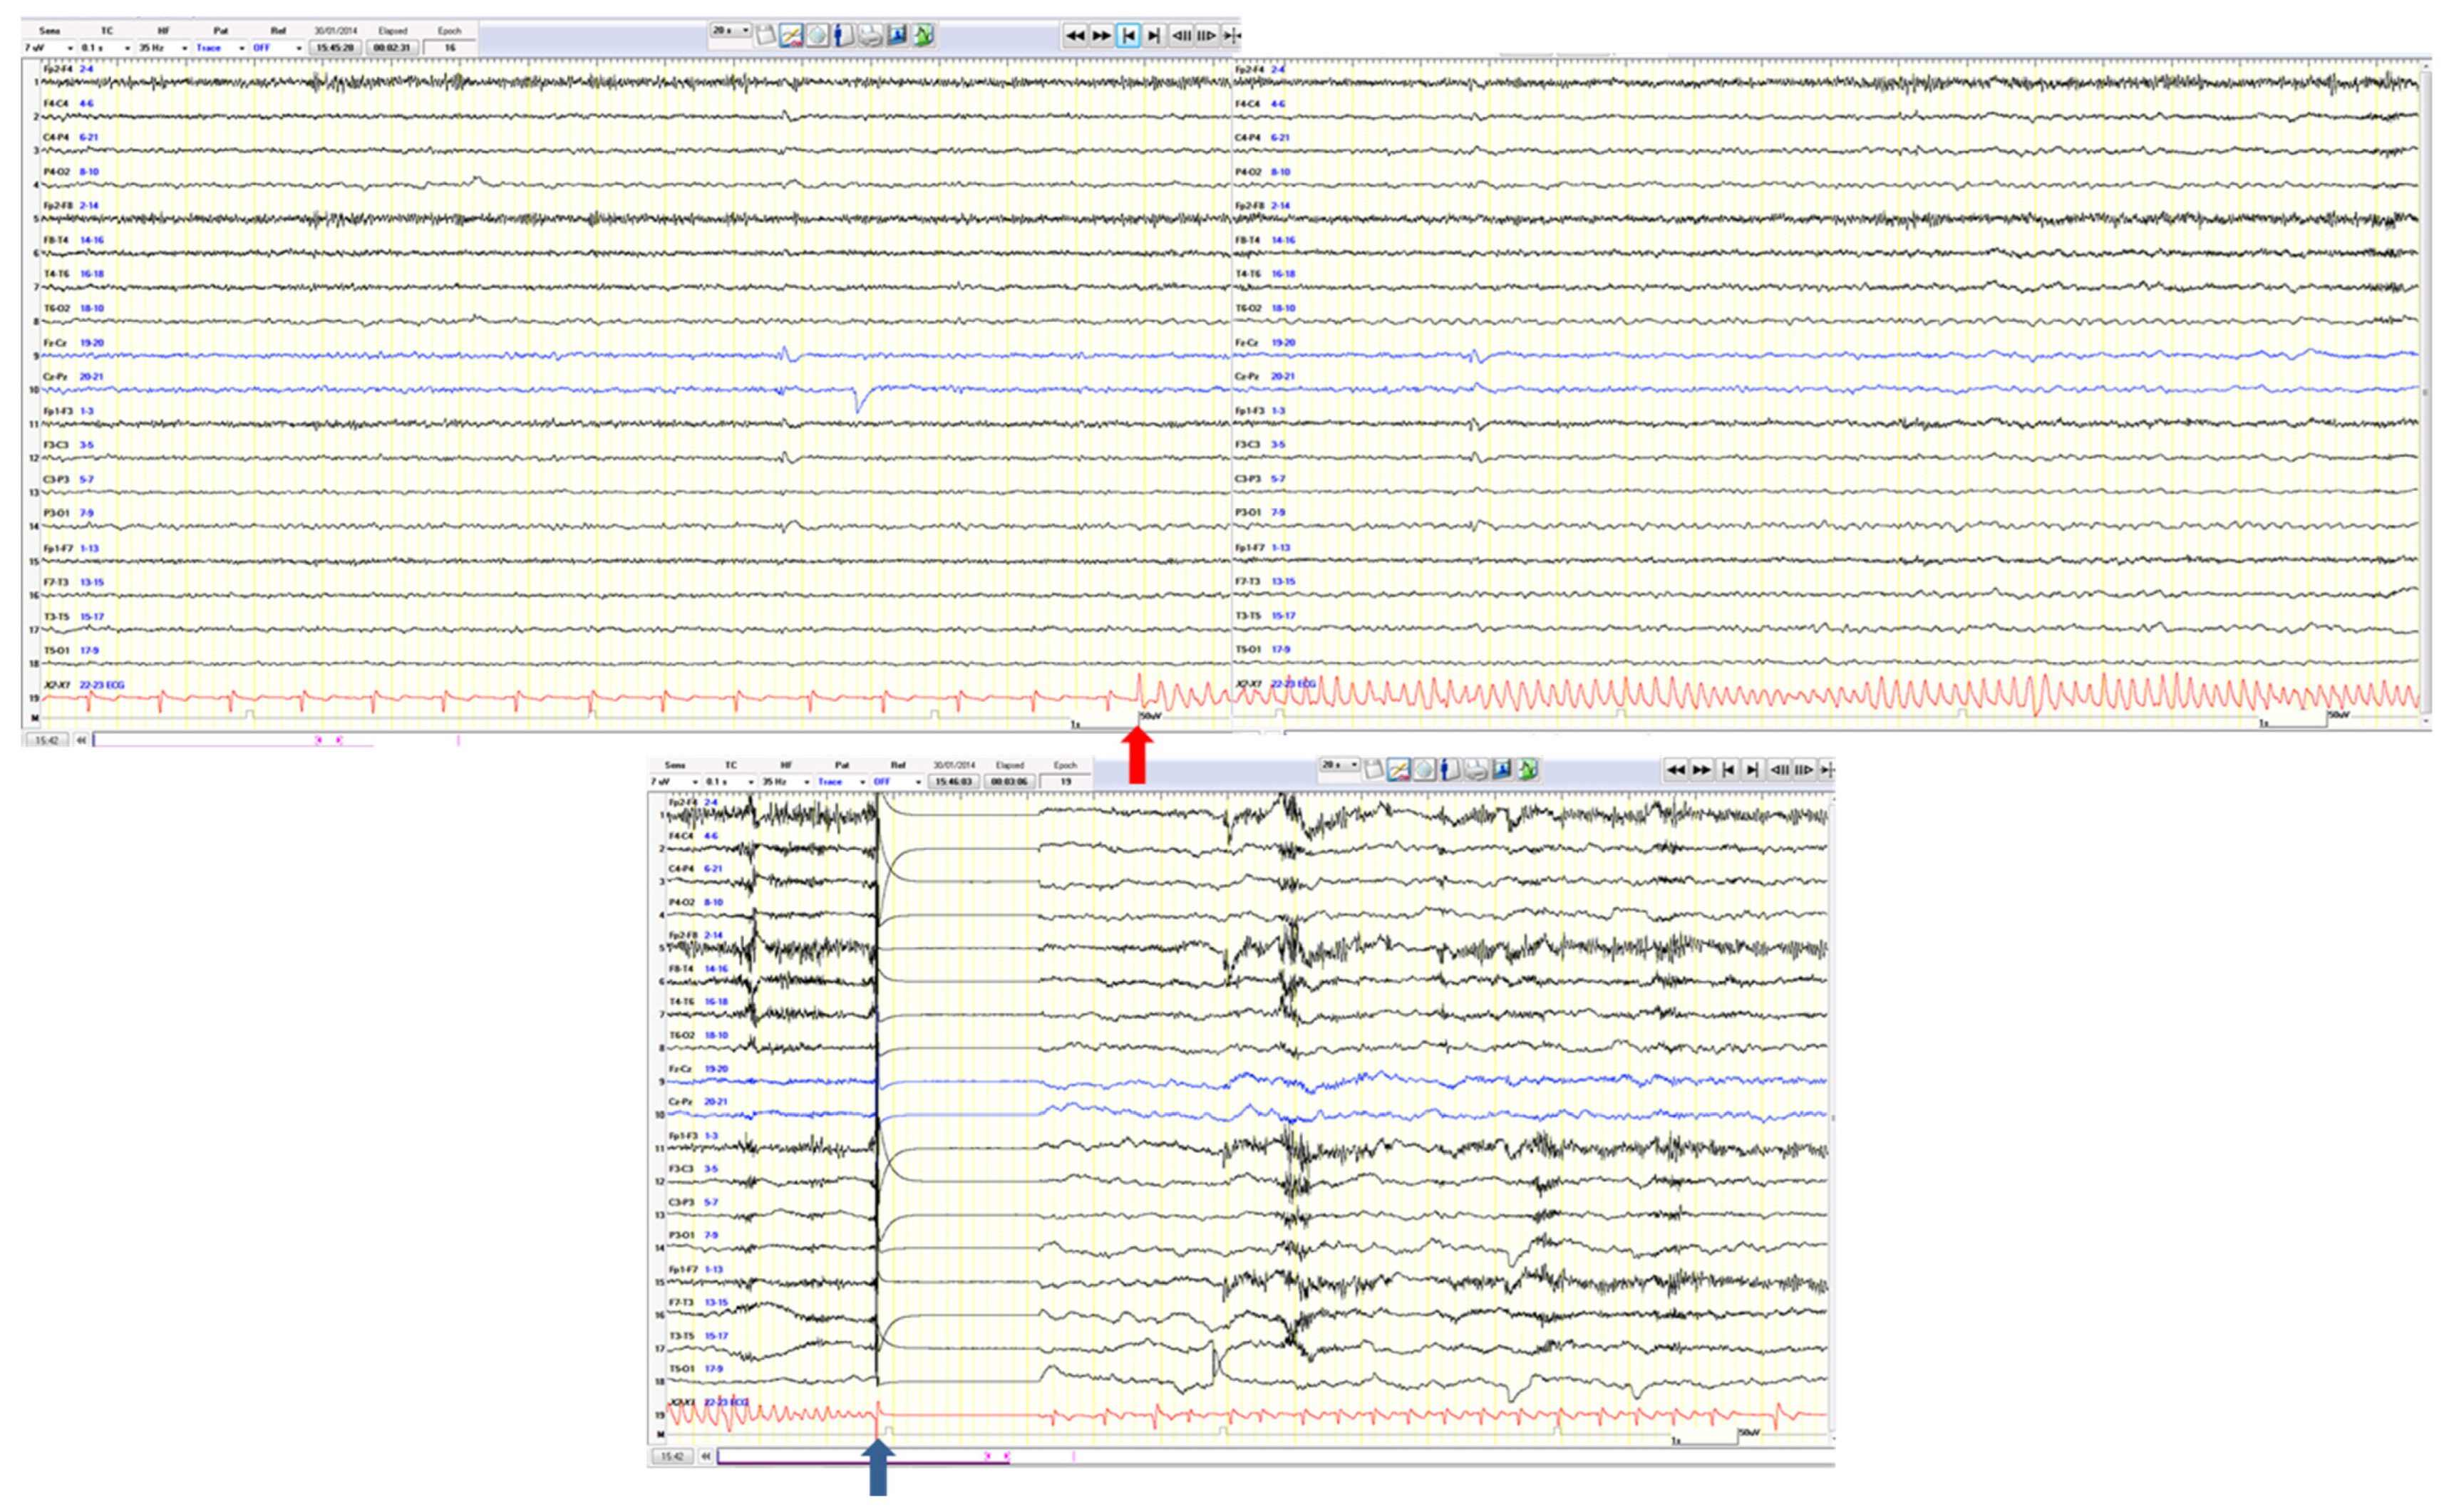Click the 00:03:06 elapsed button in lower window
This screenshot has width=2449, height=1512.
(x=1009, y=782)
